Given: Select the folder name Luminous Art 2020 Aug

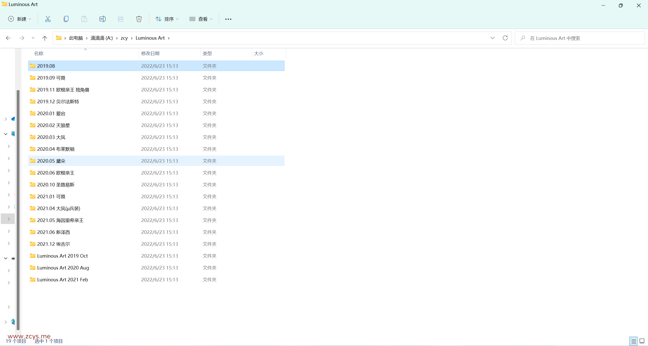Looking at the screenshot, I should [63, 268].
